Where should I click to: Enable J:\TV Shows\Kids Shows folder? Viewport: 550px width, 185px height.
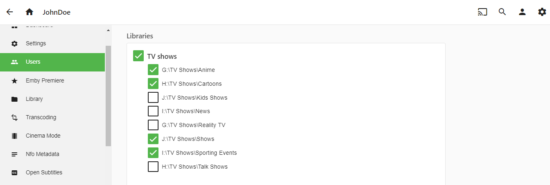[x=153, y=98]
